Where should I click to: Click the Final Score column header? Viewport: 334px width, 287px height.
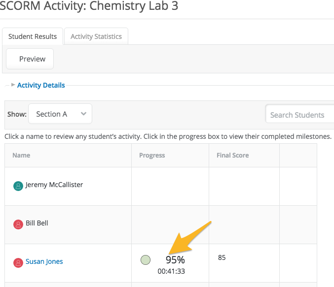point(232,155)
